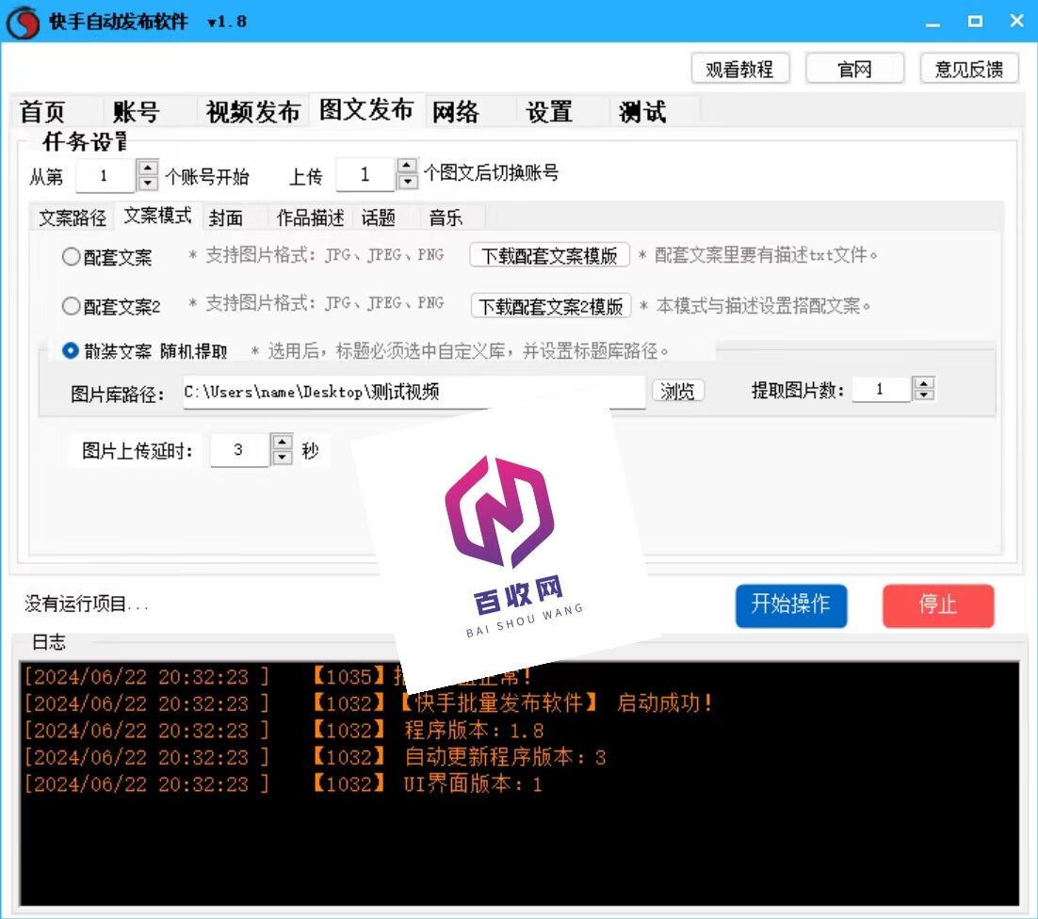Increase the 提取图片数 spinner
Screen dimensions: 1038x919
tap(924, 382)
